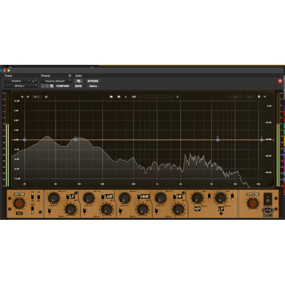
Task: Open the MPEQ-1 plug-in selector
Action: tap(21, 86)
